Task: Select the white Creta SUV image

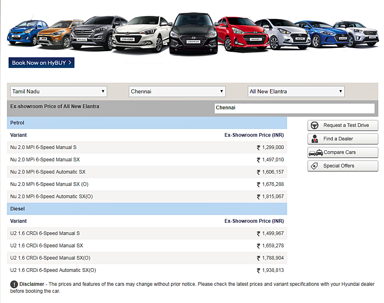Action: (x=357, y=34)
